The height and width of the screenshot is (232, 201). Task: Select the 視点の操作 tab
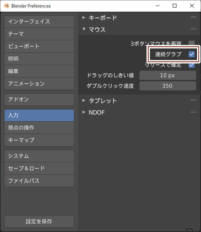tap(39, 128)
